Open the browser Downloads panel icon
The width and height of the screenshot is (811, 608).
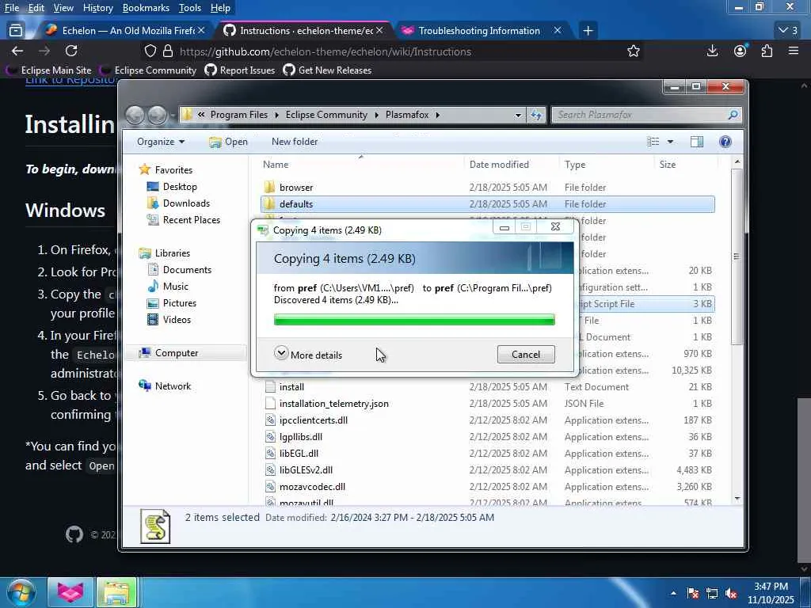(x=712, y=51)
